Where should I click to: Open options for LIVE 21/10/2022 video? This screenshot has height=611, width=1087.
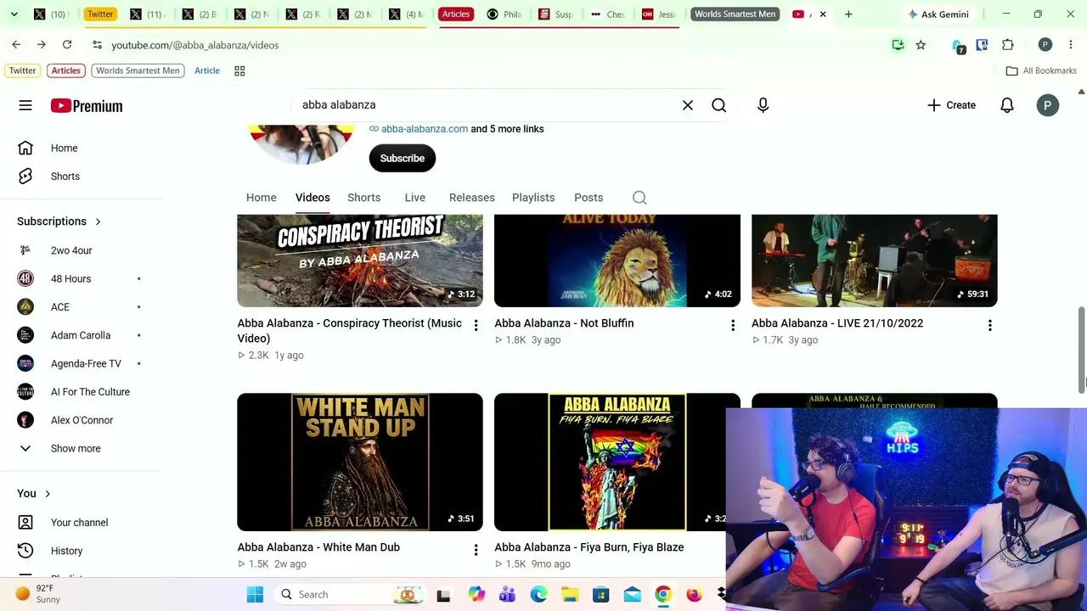(x=989, y=325)
